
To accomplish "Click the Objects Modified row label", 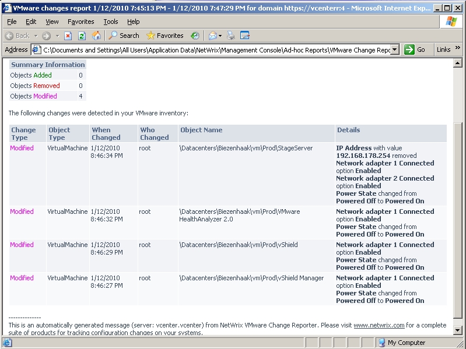I will click(33, 96).
